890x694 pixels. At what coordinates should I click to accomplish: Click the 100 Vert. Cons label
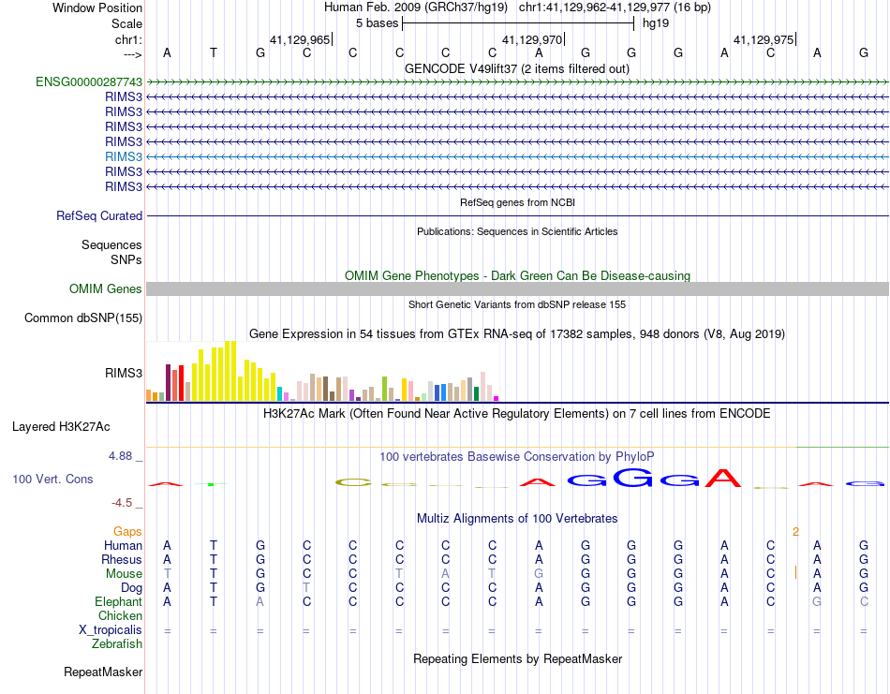tap(52, 479)
